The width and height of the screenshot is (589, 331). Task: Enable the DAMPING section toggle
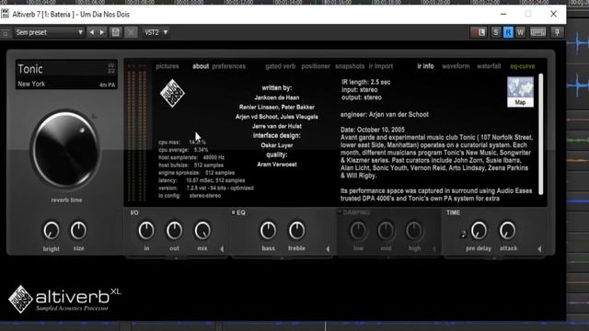point(340,212)
